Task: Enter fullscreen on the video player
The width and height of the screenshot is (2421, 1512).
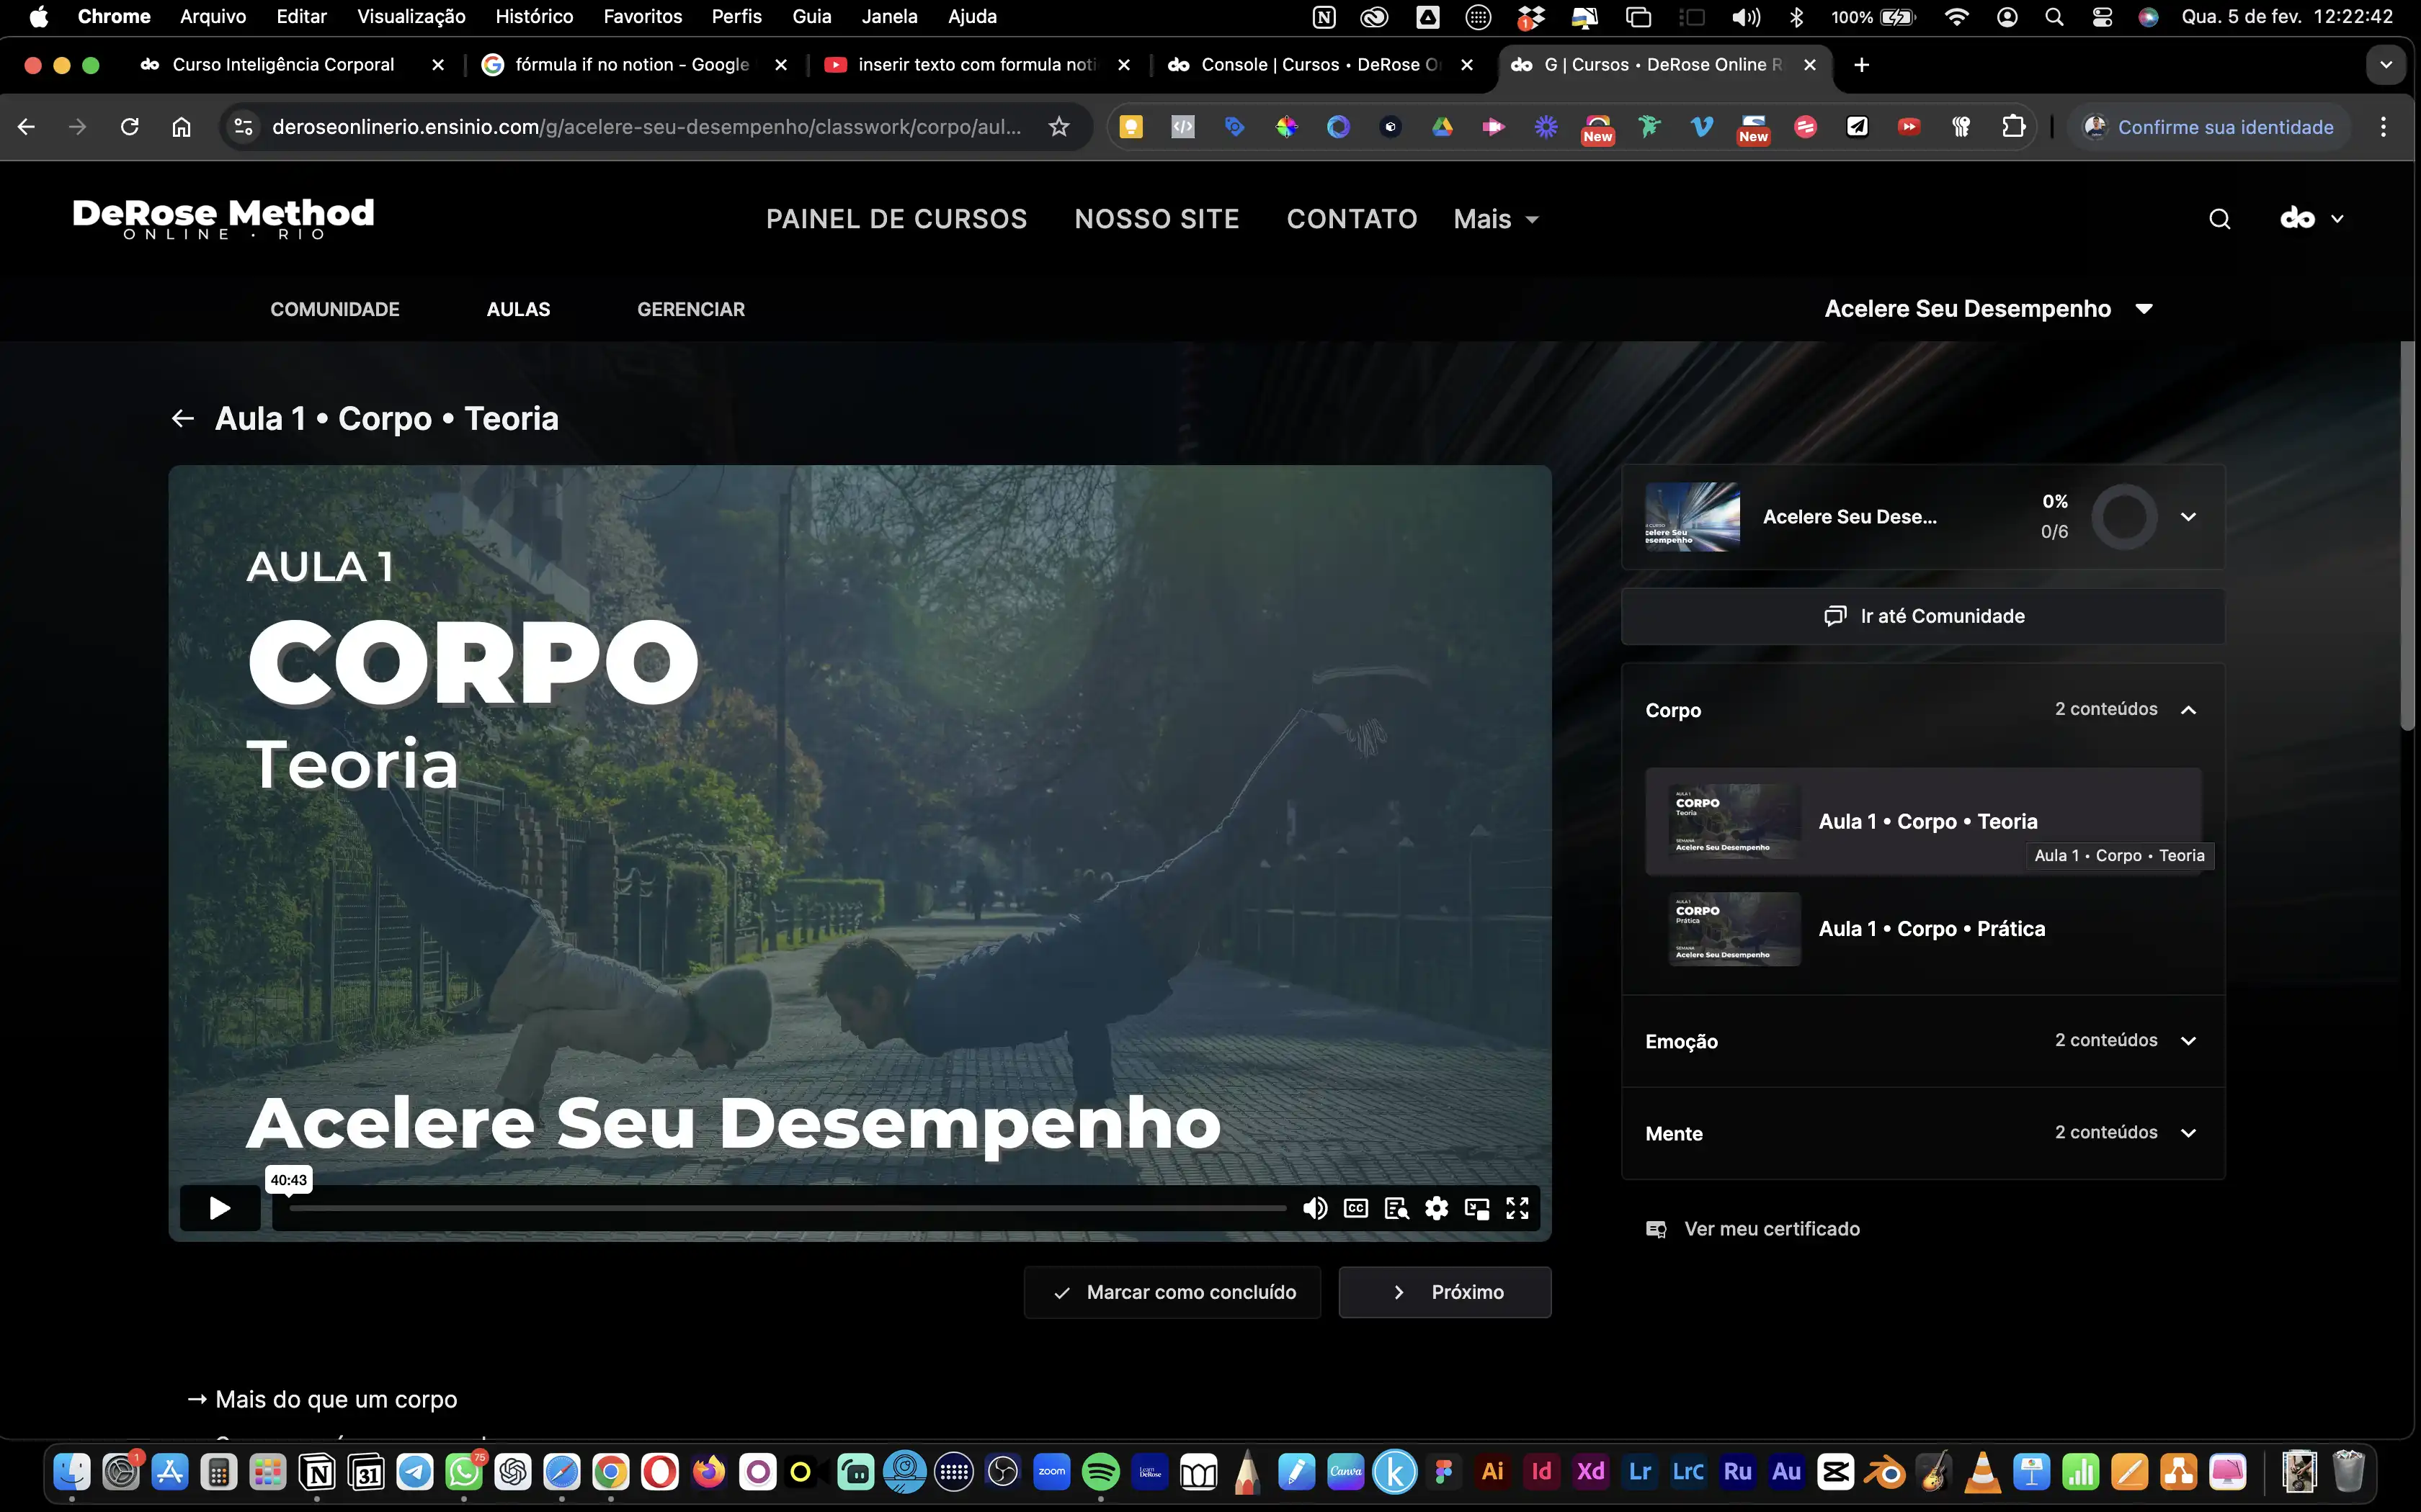Action: (x=1517, y=1208)
